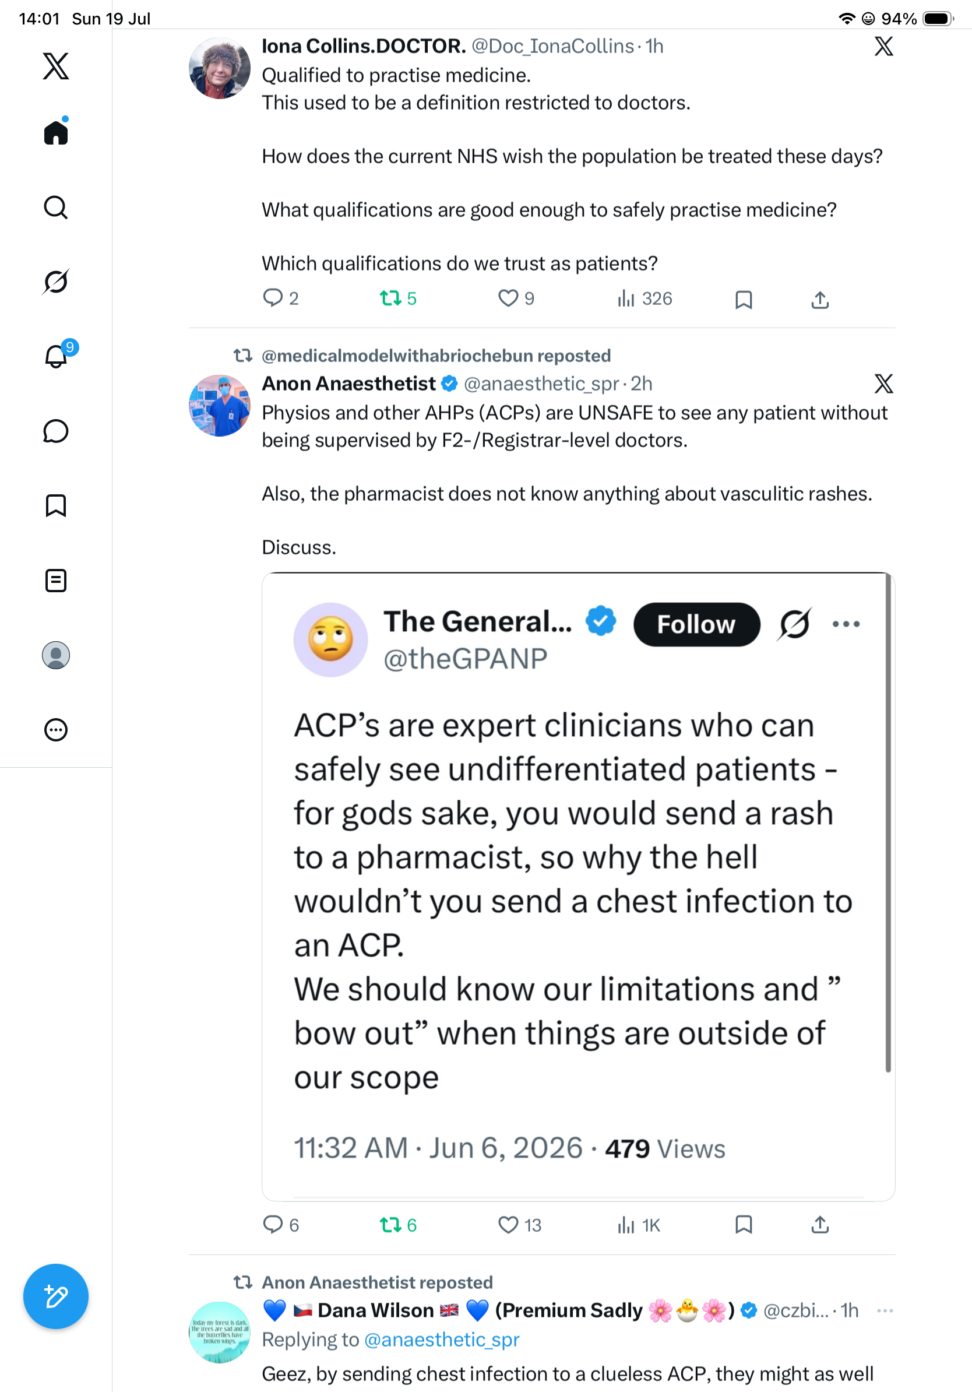Open Messages chat bubble in sidebar
Screen dimensions: 972x1392
[56, 431]
